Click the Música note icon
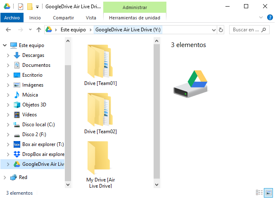The height and width of the screenshot is (198, 275). (17, 95)
